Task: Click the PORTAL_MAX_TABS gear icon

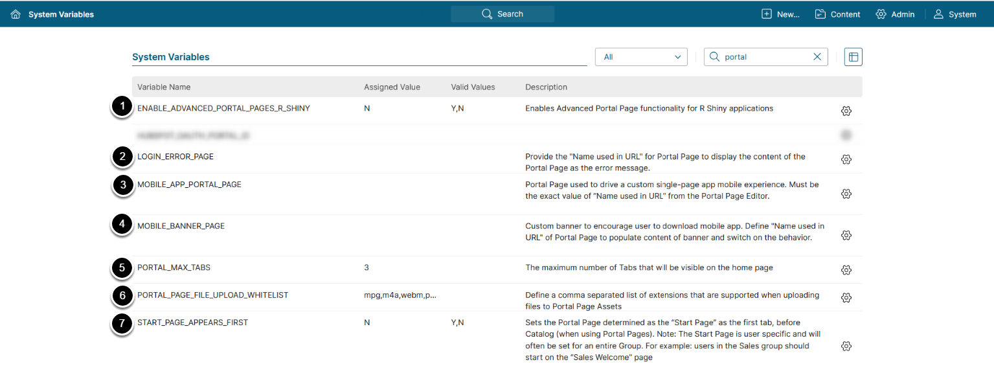Action: coord(846,270)
